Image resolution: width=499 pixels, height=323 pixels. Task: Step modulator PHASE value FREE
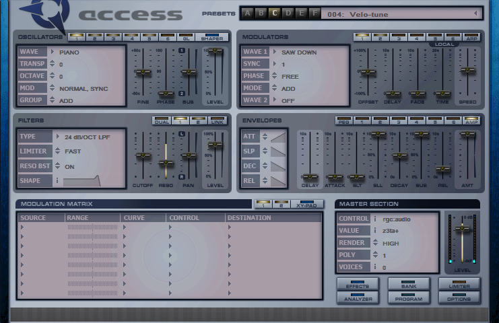click(x=275, y=76)
